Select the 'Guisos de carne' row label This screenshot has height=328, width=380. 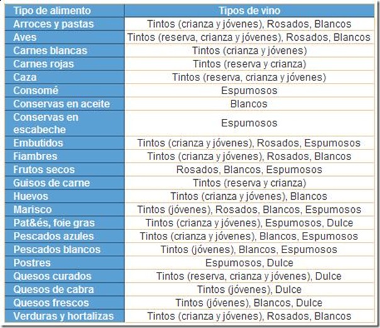52,183
